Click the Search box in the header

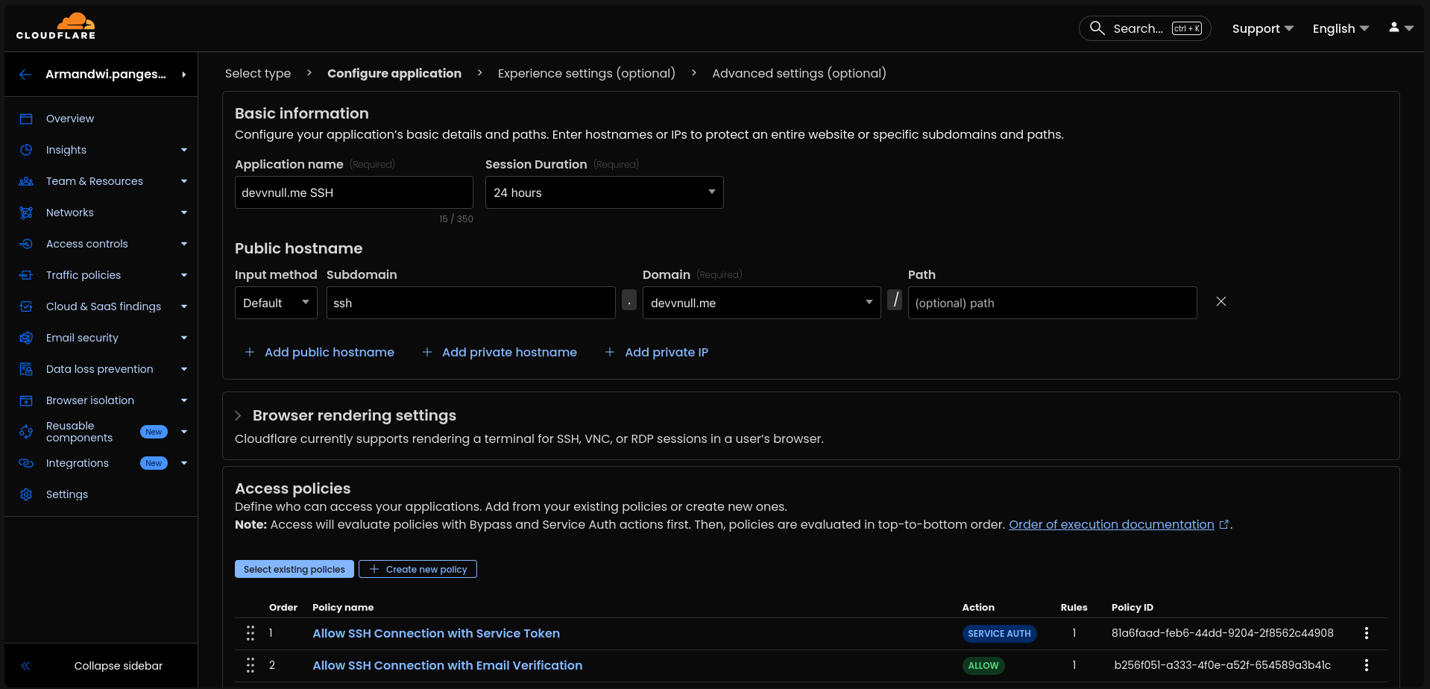(1145, 28)
